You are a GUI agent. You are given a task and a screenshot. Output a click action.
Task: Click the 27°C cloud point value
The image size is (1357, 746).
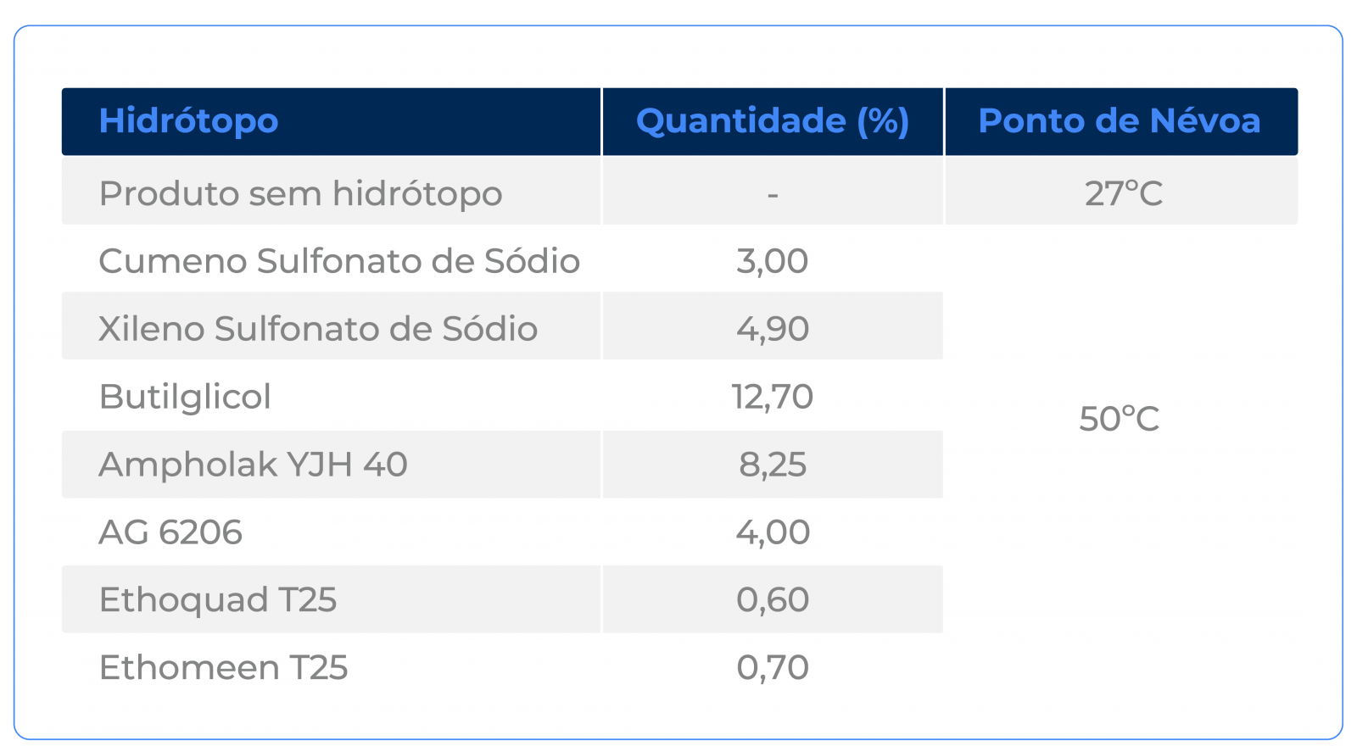1123,193
